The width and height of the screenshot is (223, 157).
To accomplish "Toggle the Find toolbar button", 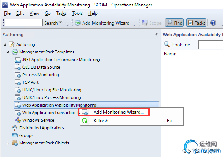I will (x=175, y=22).
